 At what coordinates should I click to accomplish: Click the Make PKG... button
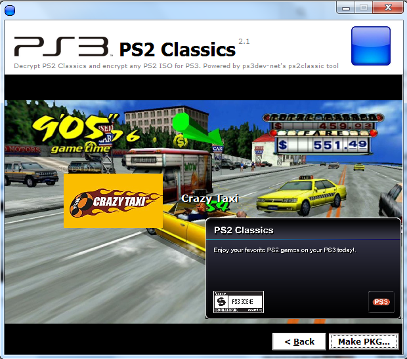point(364,342)
